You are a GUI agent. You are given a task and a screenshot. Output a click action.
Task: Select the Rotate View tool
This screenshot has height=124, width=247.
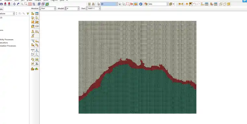tap(18, 4)
